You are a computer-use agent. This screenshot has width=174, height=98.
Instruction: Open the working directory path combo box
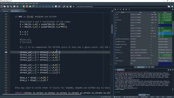(x=121, y=7)
